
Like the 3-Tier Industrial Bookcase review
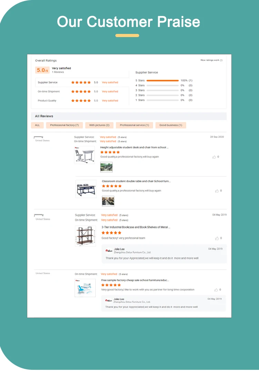217,238
